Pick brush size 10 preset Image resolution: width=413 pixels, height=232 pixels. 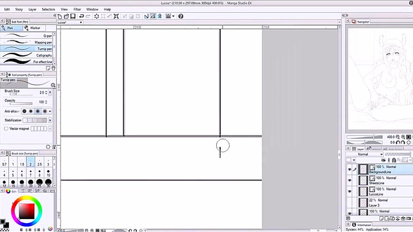click(48, 173)
